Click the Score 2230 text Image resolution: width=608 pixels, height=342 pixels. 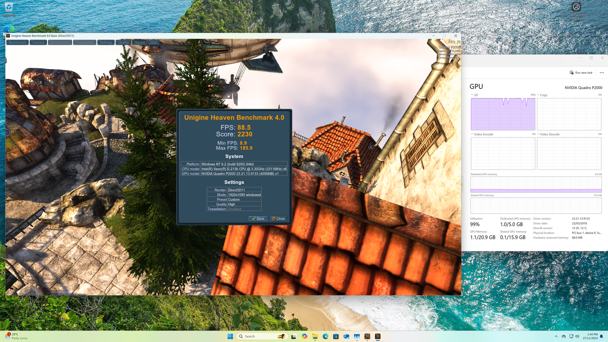point(234,134)
